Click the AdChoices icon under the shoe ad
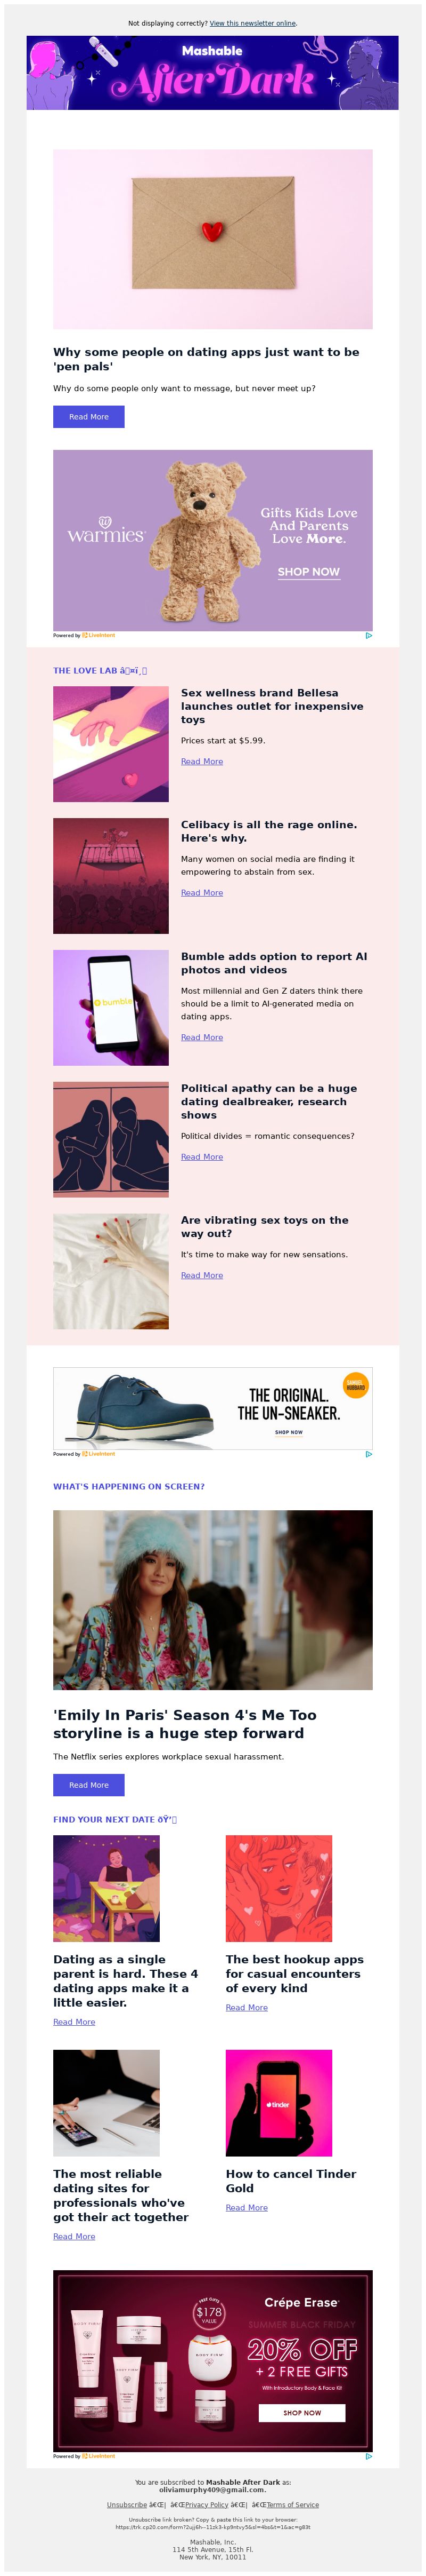The width and height of the screenshot is (426, 2576). tap(369, 1454)
